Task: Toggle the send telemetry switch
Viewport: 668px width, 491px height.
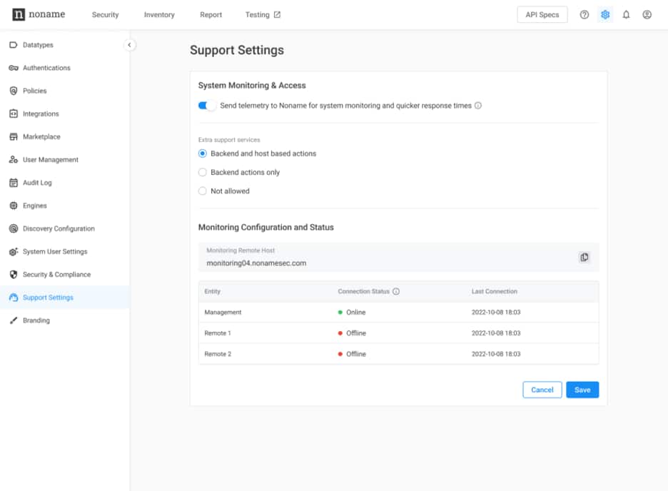Action: (x=207, y=106)
